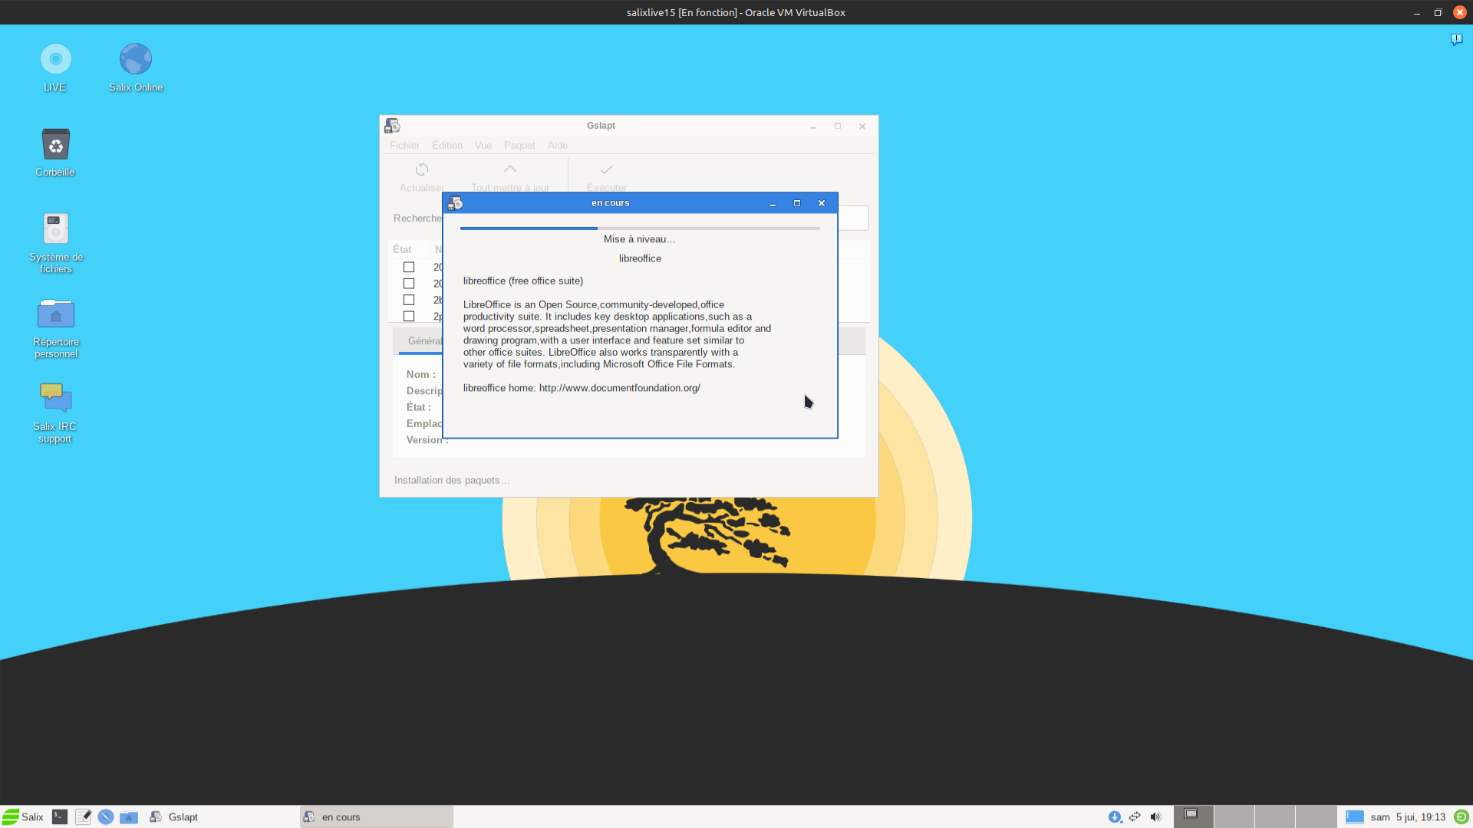Open the Salix Online desktop shortcut
The width and height of the screenshot is (1473, 828).
tap(136, 60)
